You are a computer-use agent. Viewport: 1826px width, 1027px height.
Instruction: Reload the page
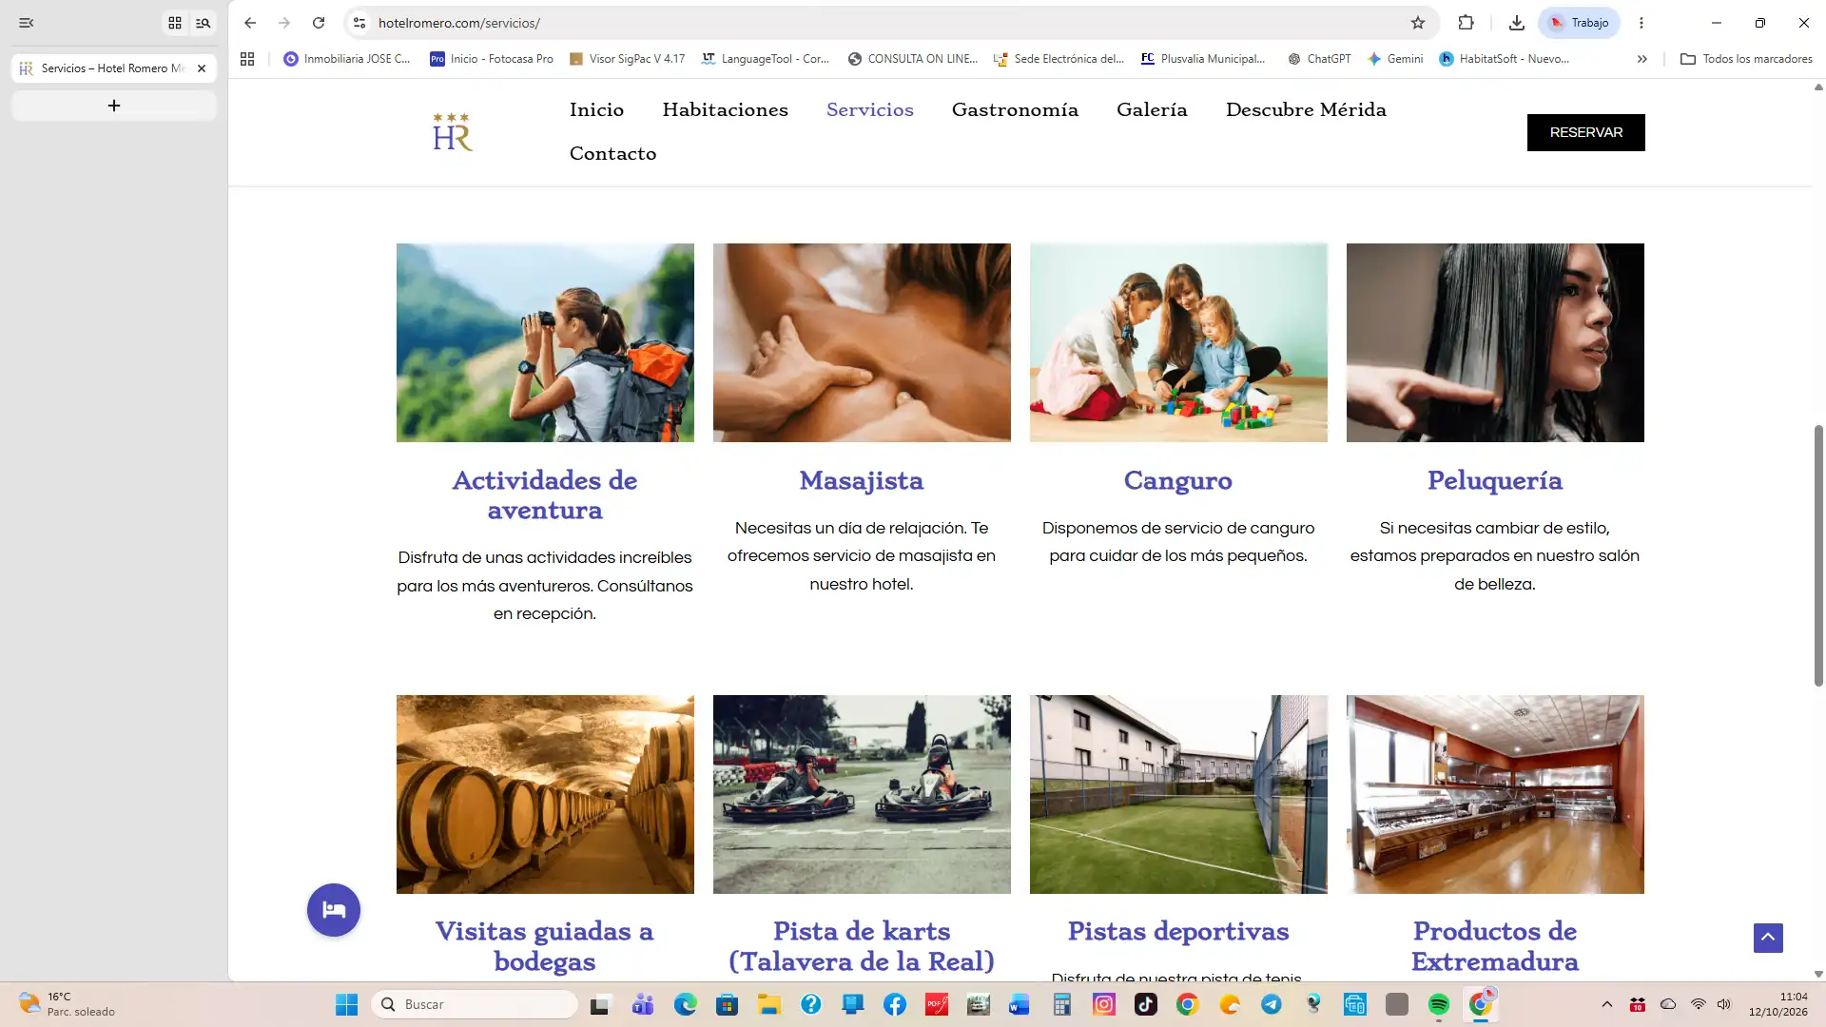(x=319, y=23)
